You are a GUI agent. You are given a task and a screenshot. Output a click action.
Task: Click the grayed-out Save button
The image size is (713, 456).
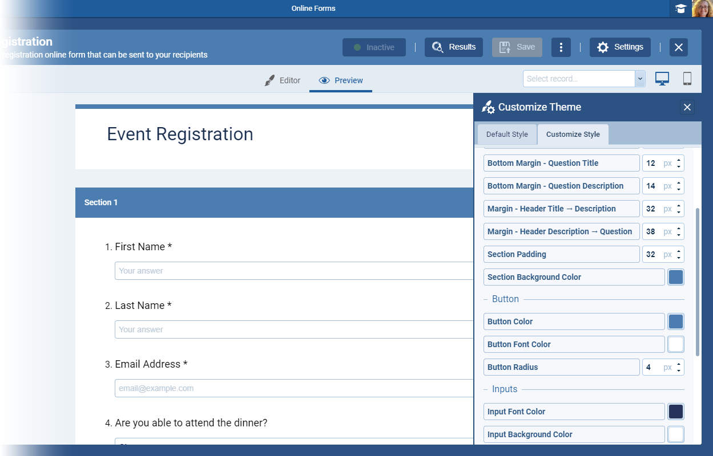point(517,47)
